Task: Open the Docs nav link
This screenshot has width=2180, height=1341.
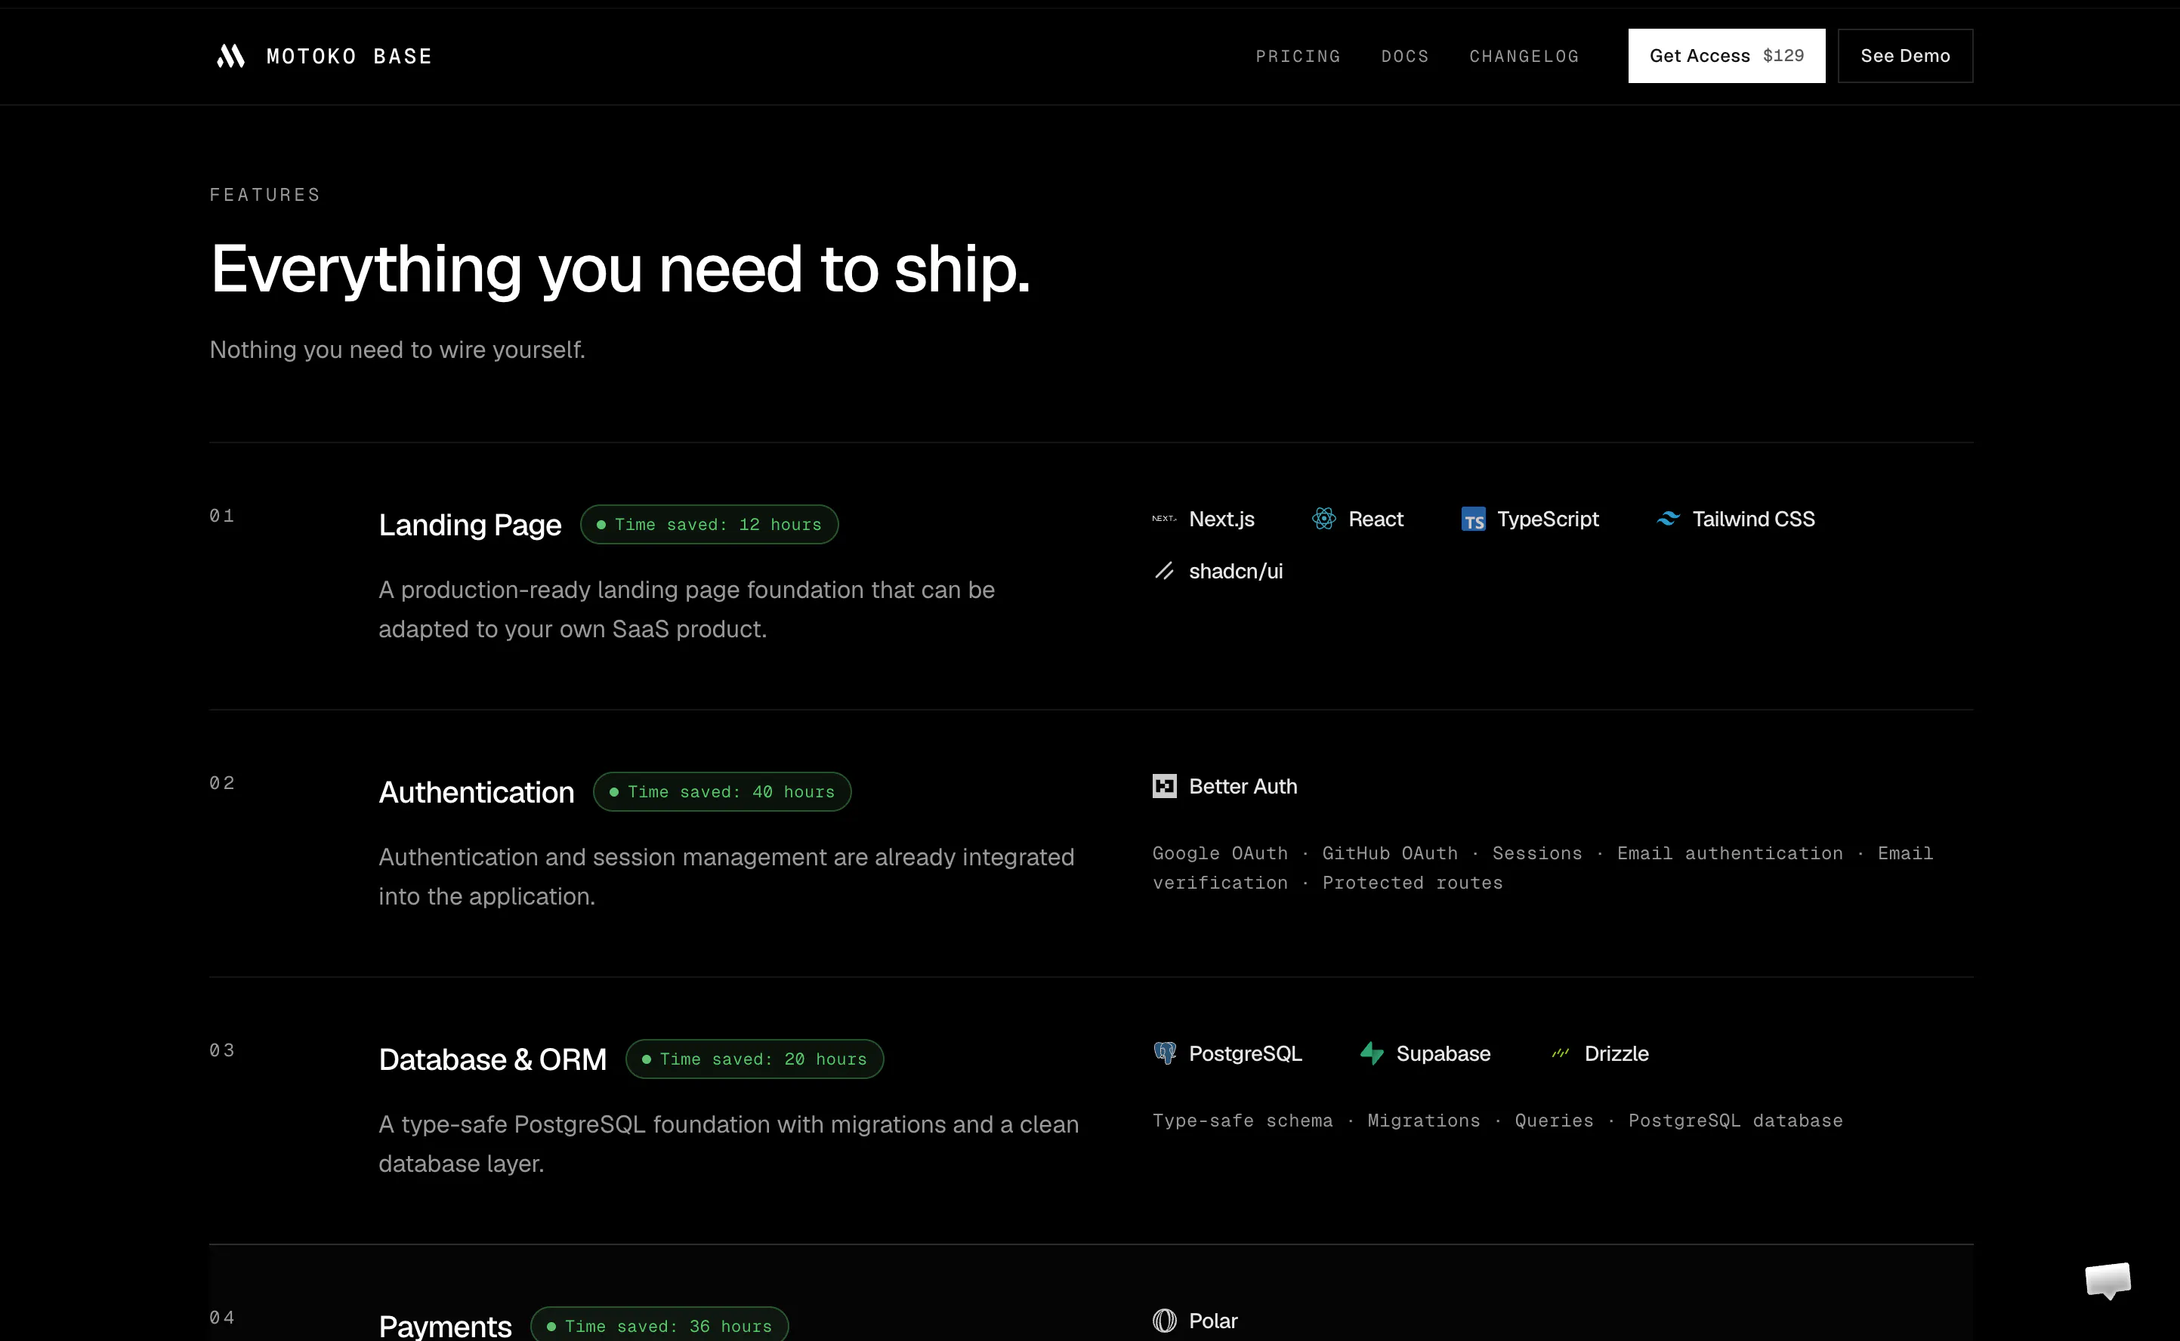Action: 1404,56
